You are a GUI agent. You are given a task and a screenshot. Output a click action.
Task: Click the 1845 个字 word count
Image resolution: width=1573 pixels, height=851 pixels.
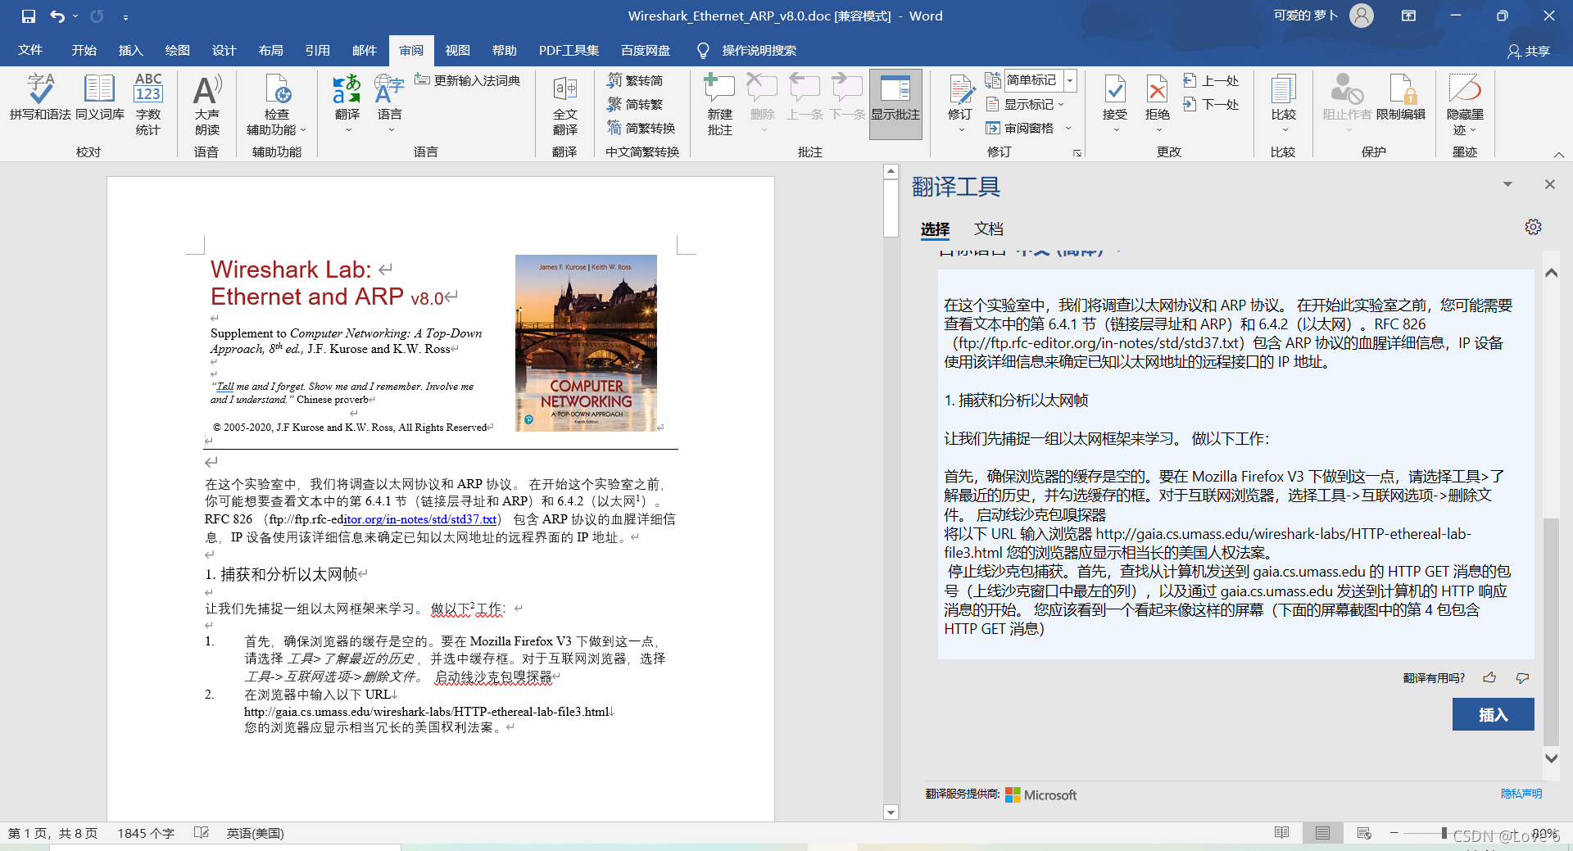(x=146, y=833)
